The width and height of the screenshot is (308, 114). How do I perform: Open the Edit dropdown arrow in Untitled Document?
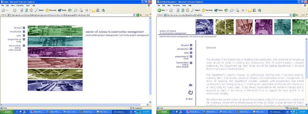[246, 10]
